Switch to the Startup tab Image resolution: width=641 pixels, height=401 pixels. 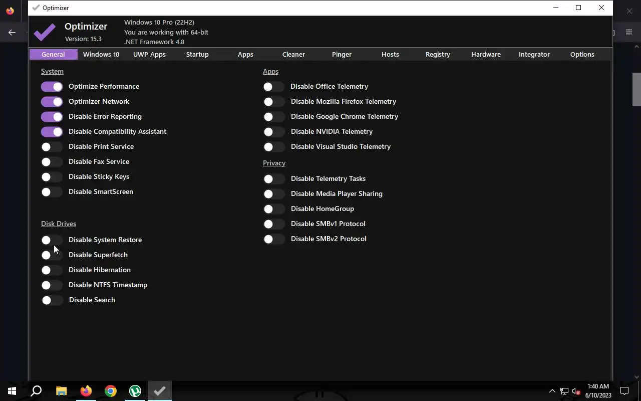(x=197, y=54)
